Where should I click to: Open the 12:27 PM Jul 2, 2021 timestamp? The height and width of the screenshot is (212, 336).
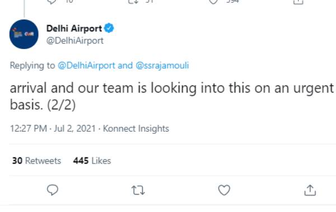53,128
